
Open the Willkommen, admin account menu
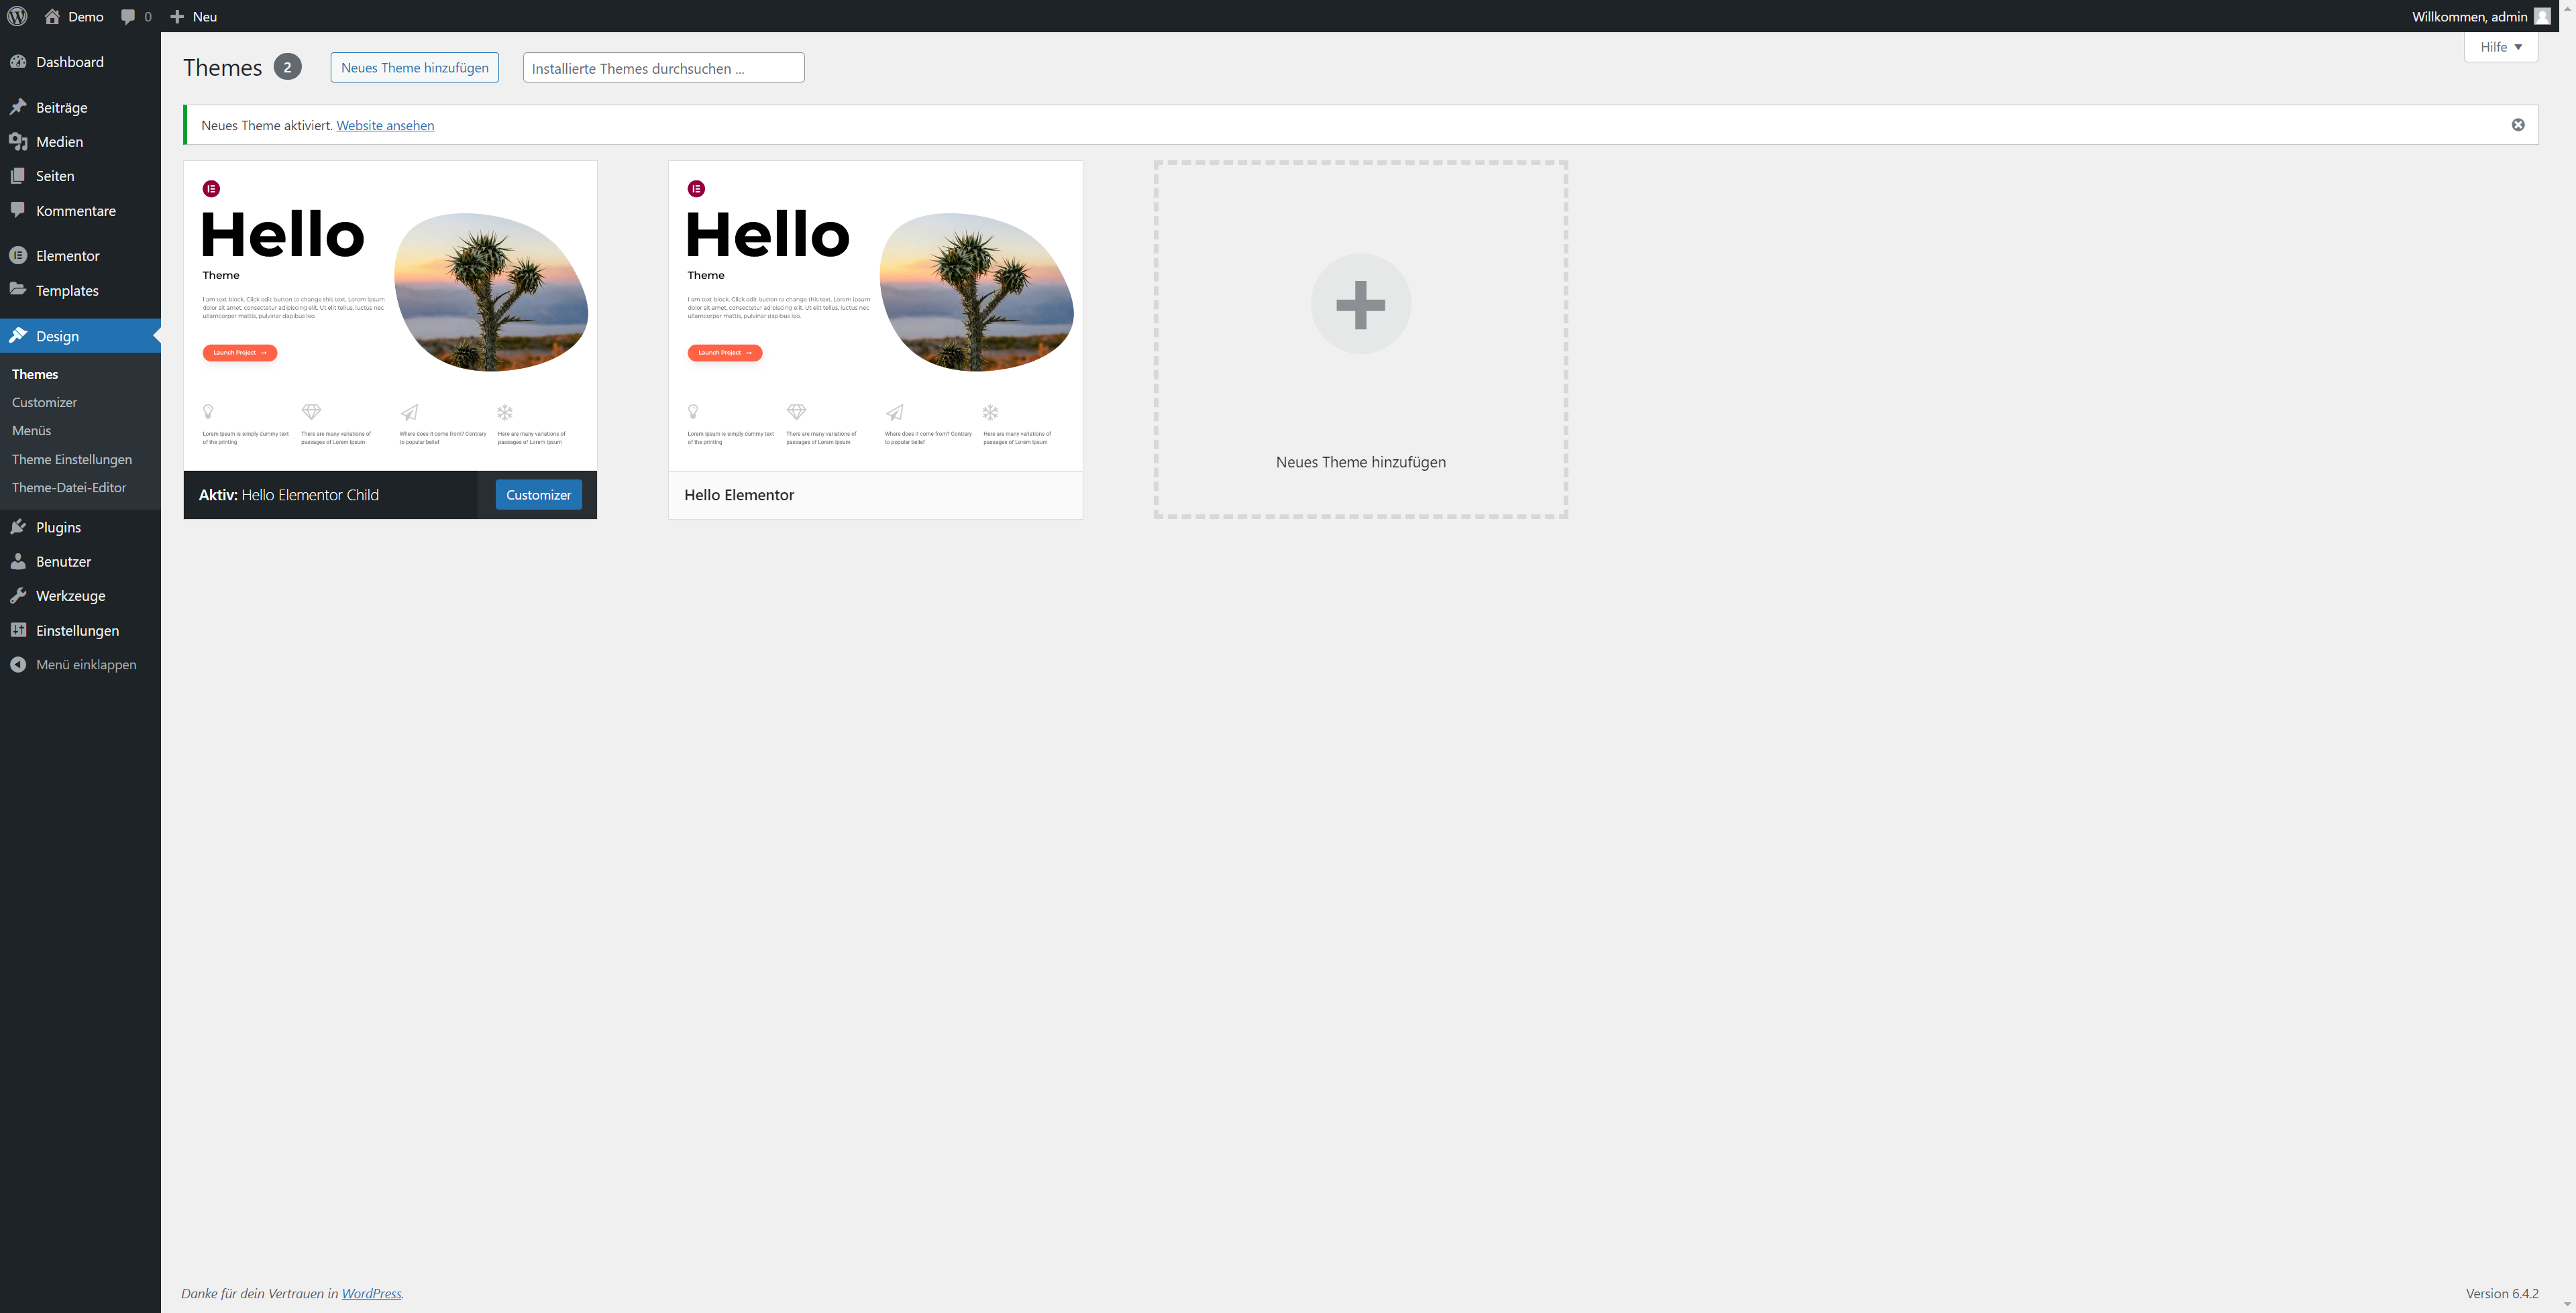(x=2469, y=16)
